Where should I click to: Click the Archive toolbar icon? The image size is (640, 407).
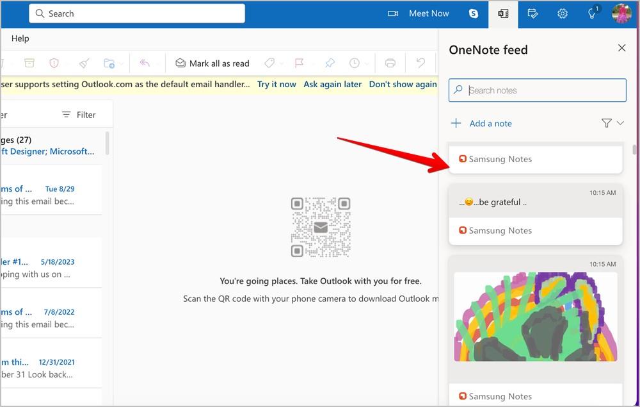[x=29, y=63]
